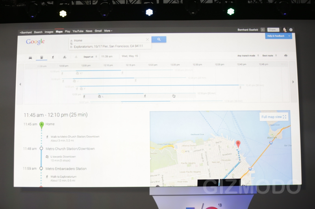
Task: Go to Search in the top bar
Action: coord(38,32)
